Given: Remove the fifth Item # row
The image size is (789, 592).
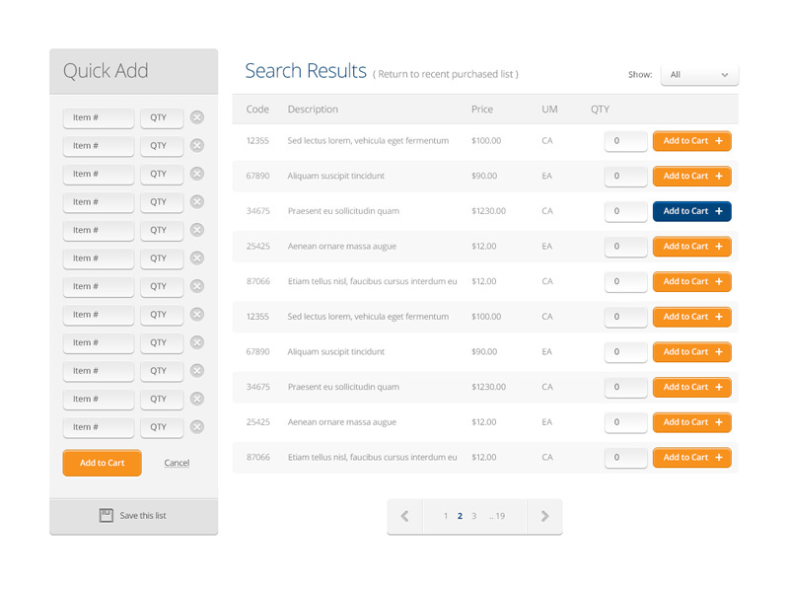Looking at the screenshot, I should [x=197, y=230].
